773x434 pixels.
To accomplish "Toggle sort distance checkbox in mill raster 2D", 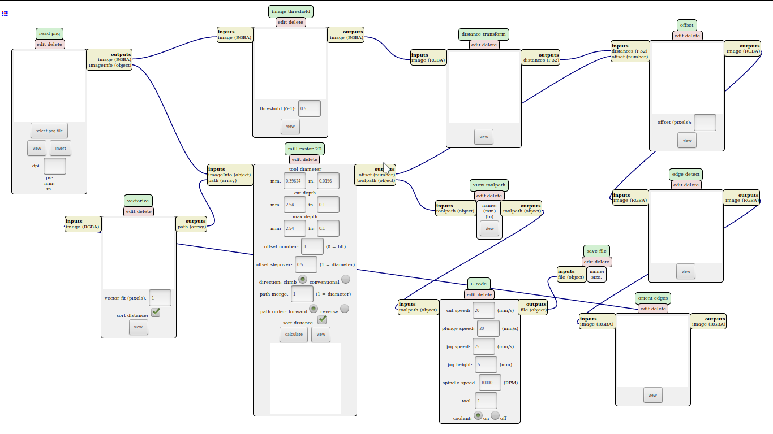I will tap(322, 320).
